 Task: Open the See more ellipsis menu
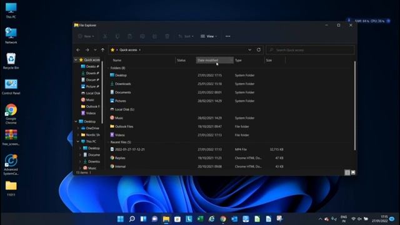click(x=227, y=36)
